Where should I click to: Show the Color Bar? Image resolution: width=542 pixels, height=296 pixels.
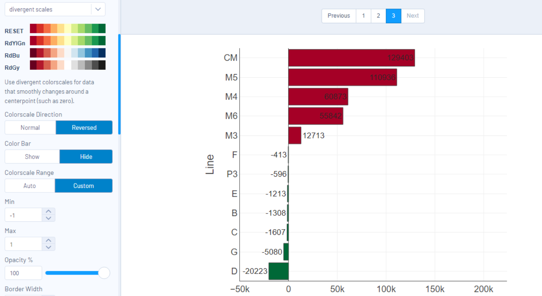click(32, 156)
